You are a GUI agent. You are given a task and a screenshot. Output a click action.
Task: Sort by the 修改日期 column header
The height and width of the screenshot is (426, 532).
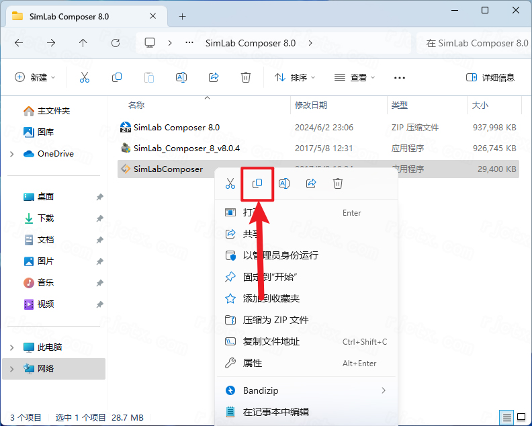click(311, 105)
